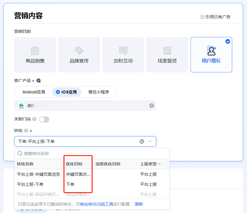Click the 优化目标 column header

pyautogui.click(x=74, y=164)
